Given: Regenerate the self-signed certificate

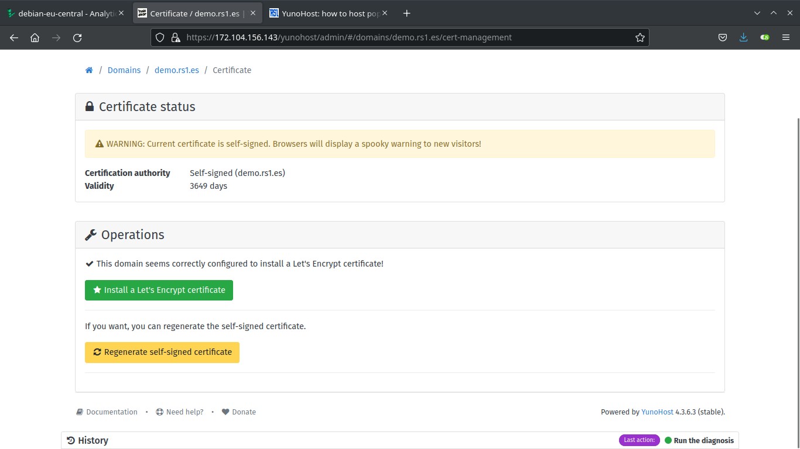Looking at the screenshot, I should (162, 352).
